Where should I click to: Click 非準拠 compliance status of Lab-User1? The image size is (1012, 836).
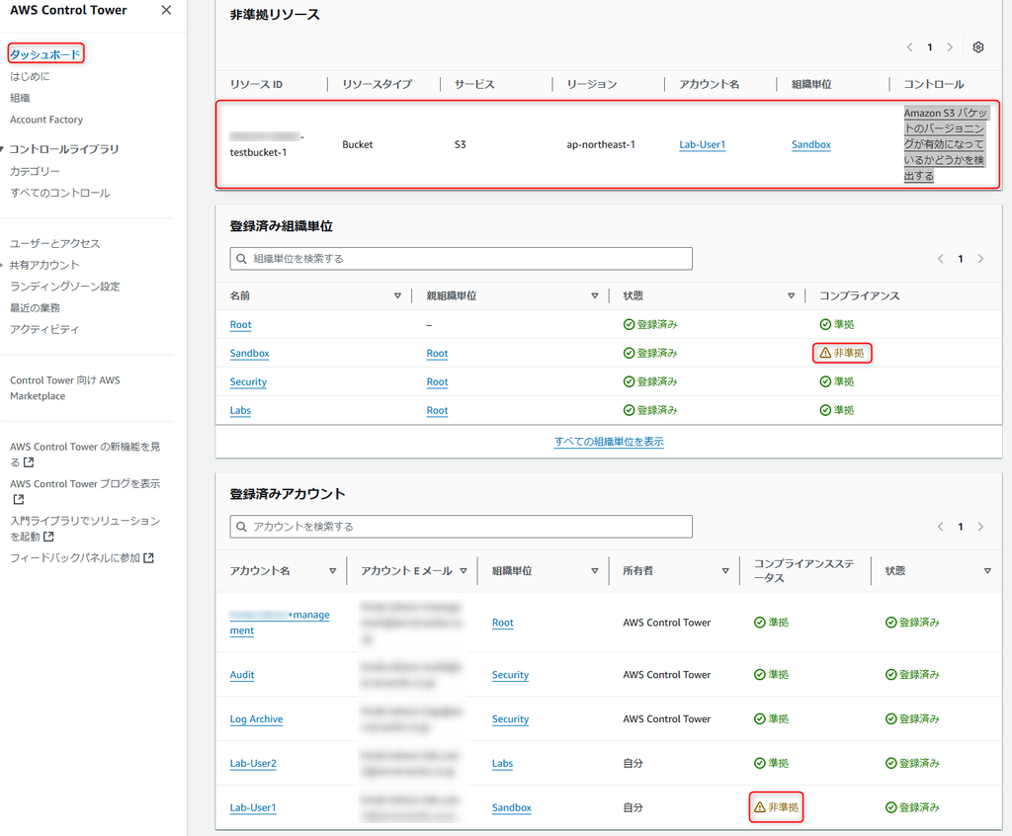tap(777, 807)
